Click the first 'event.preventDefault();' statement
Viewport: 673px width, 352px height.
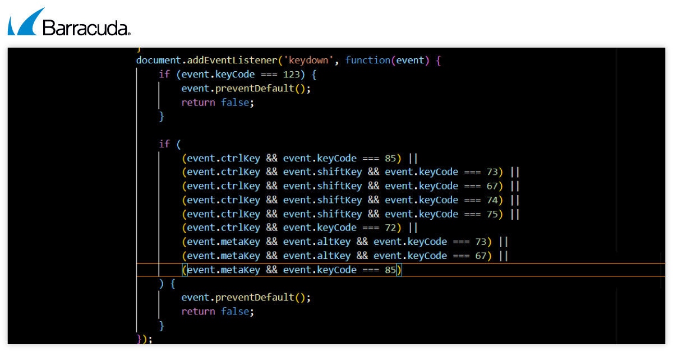click(246, 89)
